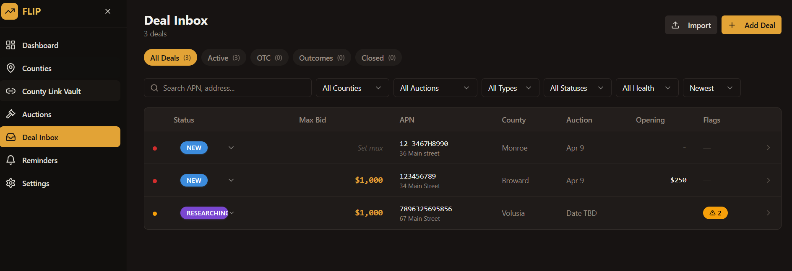Click the Monroe county cell
The image size is (792, 271).
pos(515,148)
